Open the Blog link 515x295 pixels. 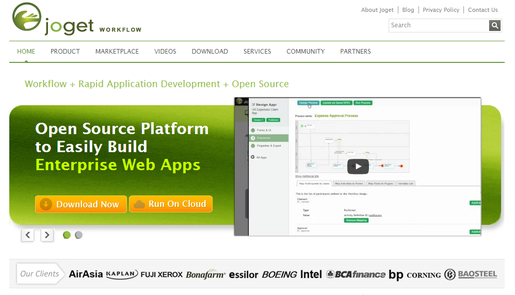click(408, 10)
